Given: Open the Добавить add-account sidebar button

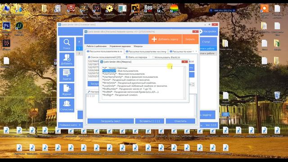Looking at the screenshot, I should 67,59.
